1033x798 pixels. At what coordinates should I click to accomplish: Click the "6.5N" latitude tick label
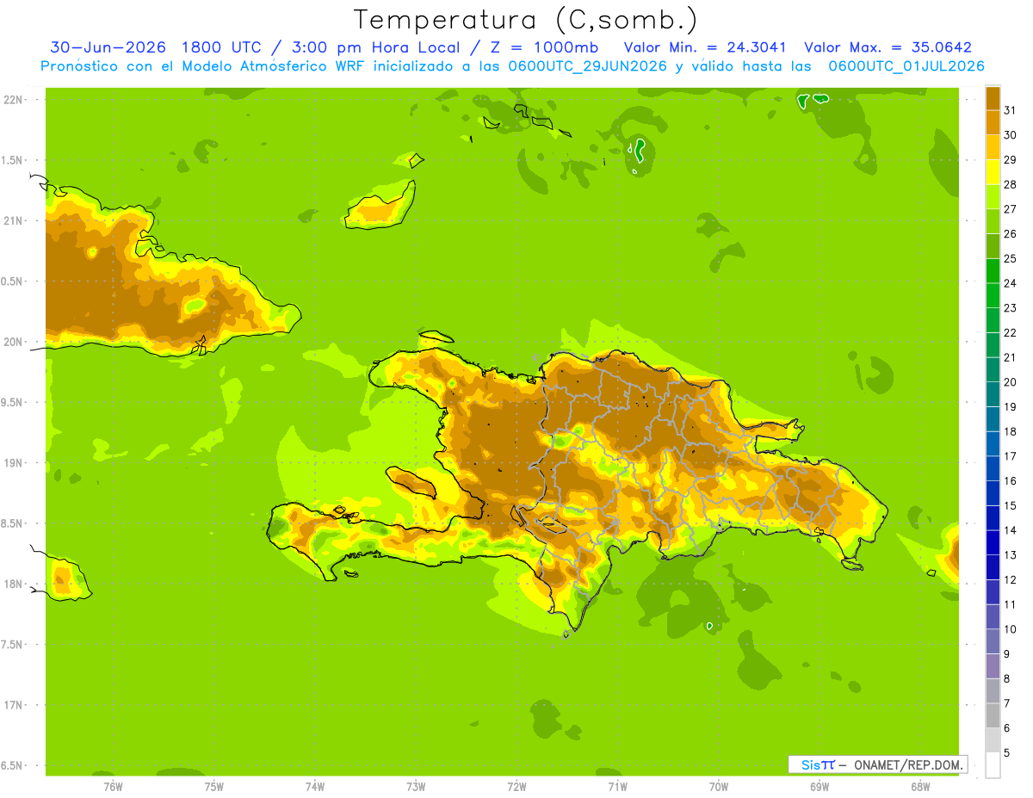[13, 765]
